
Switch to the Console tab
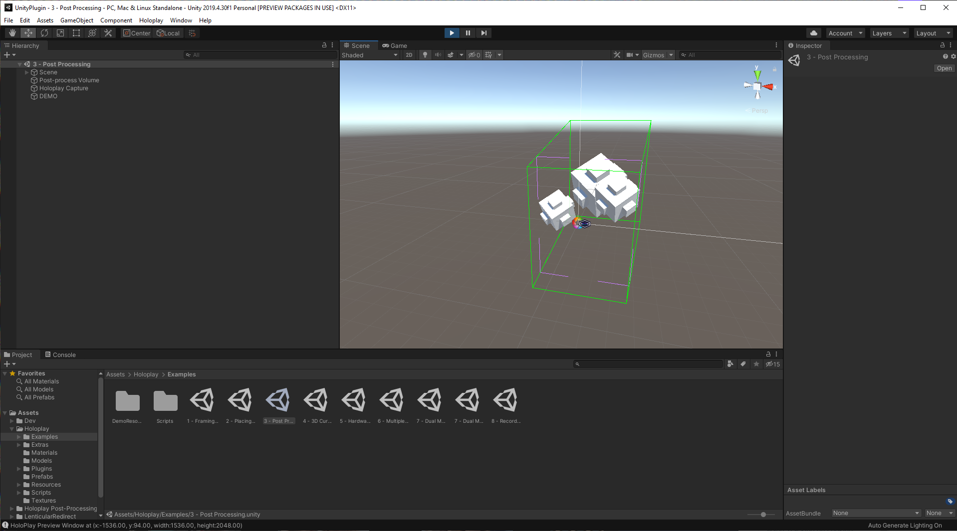click(x=60, y=354)
